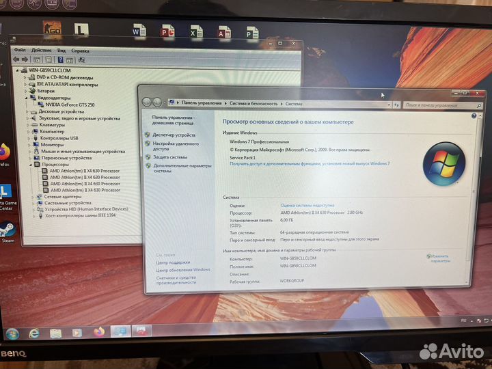
Task: Select last AMD Athlon II X4 630 Processor entry
Action: coord(85,190)
